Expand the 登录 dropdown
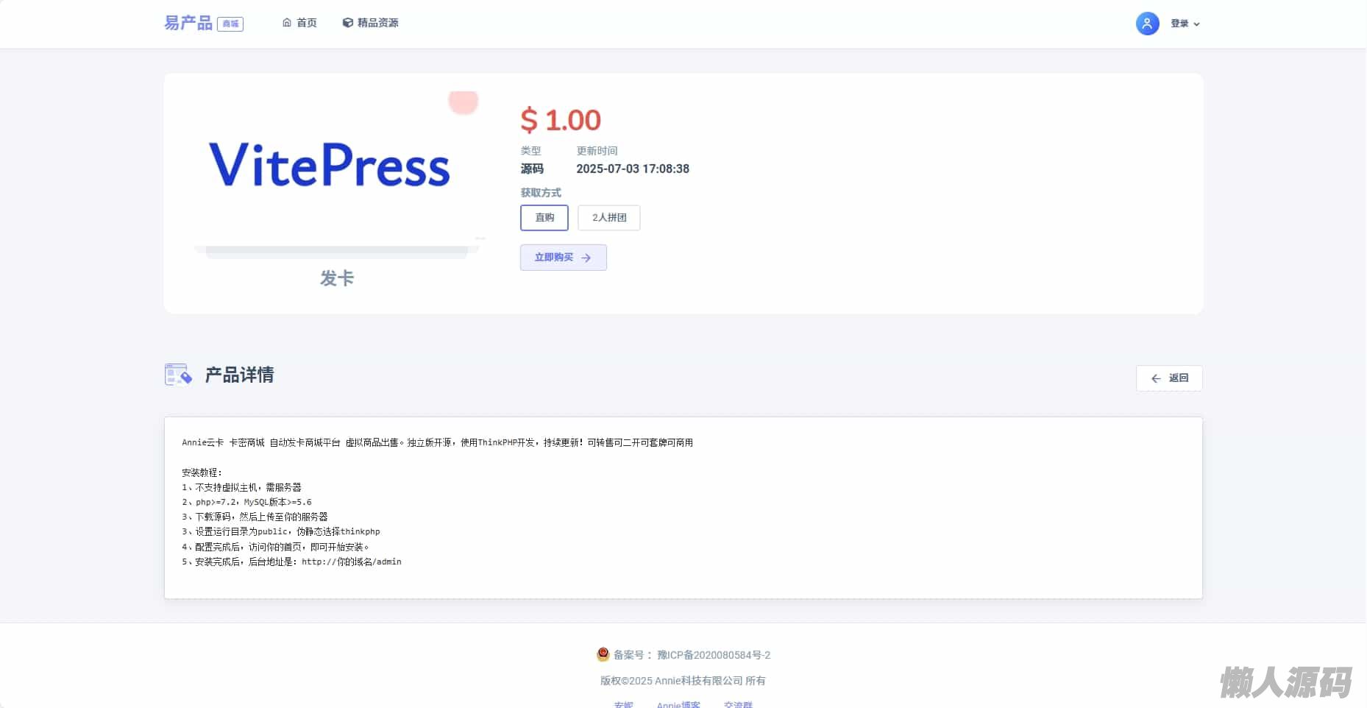1367x708 pixels. [x=1185, y=24]
